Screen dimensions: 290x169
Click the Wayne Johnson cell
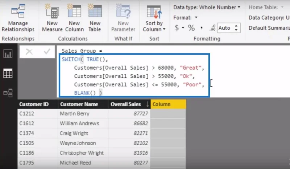point(83,143)
